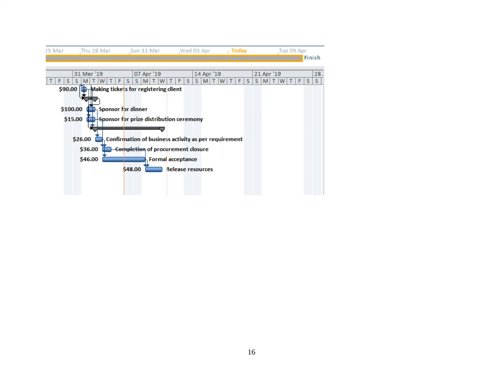Viewport: 503px width, 388px height.
Task: Click the Sun 31 Mar timeline date
Action: point(145,51)
